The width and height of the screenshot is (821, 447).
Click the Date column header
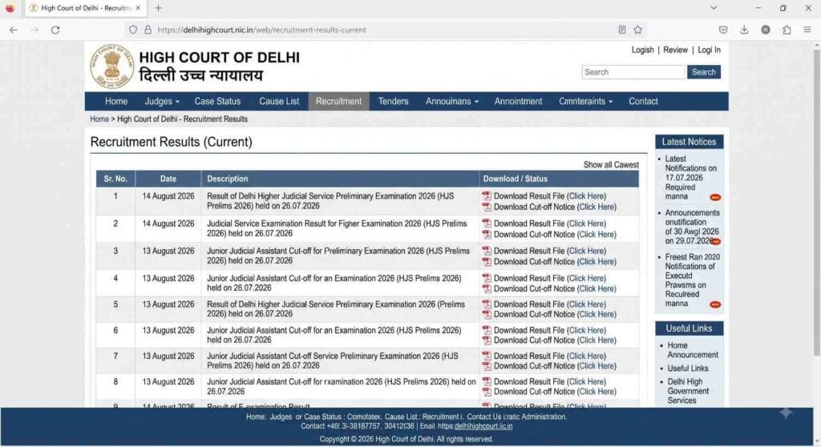[x=168, y=179]
